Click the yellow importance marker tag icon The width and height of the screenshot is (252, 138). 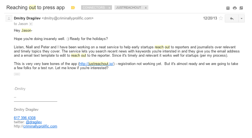tap(73, 8)
